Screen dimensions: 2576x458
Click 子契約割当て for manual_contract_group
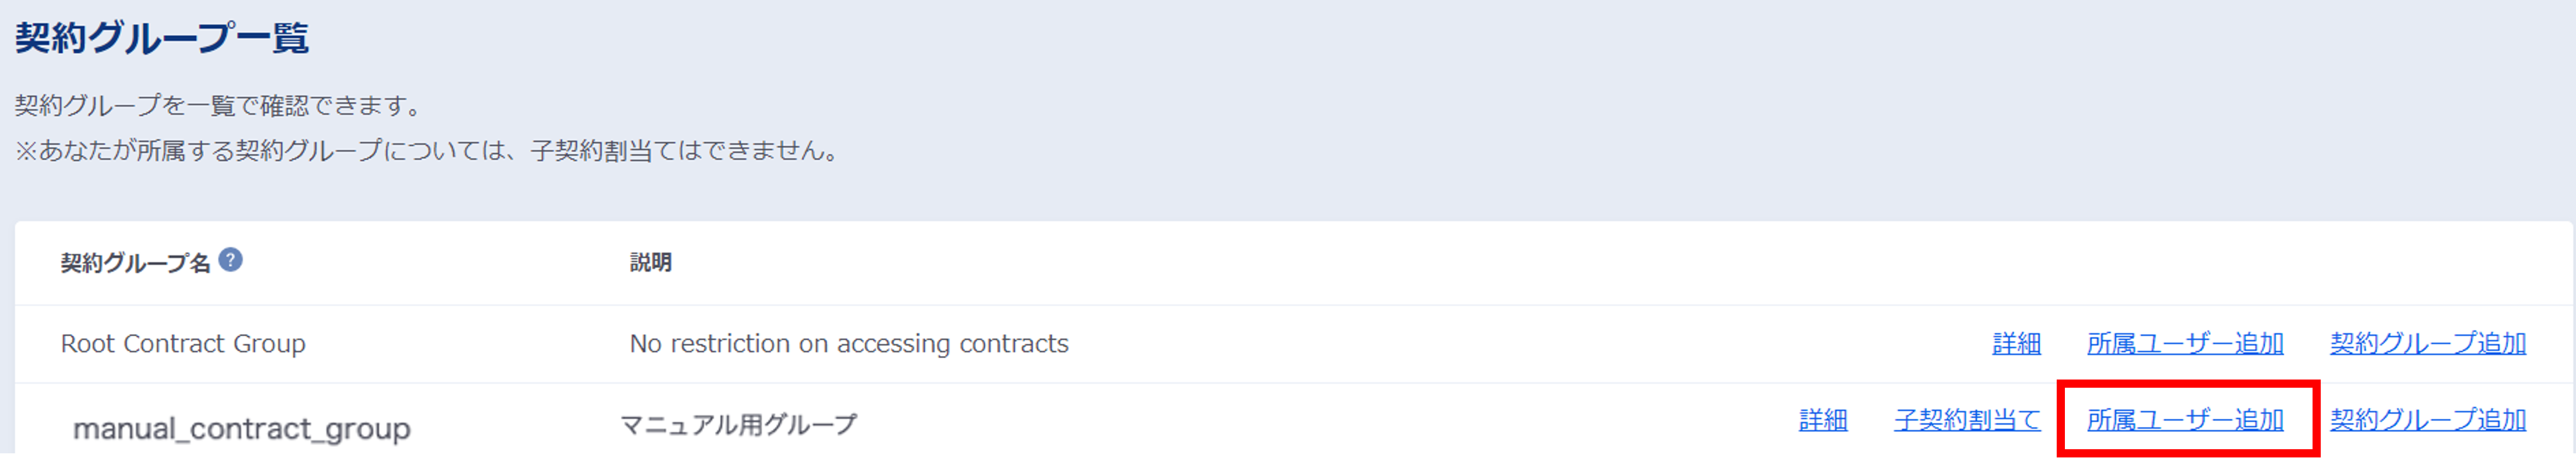click(x=1967, y=421)
